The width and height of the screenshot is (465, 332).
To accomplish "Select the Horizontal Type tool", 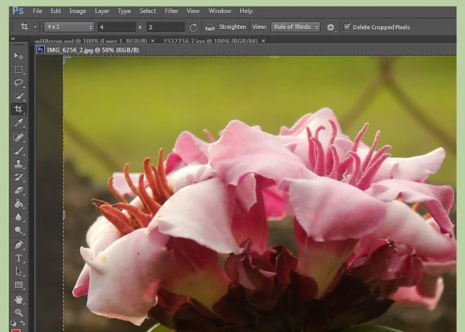I will coord(19,258).
